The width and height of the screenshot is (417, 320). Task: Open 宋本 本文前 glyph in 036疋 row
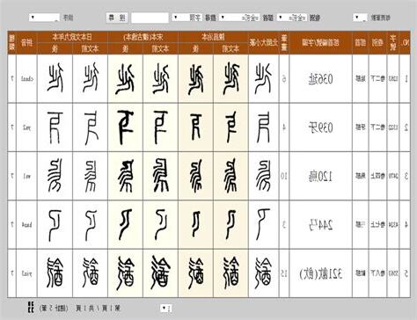tap(160, 78)
